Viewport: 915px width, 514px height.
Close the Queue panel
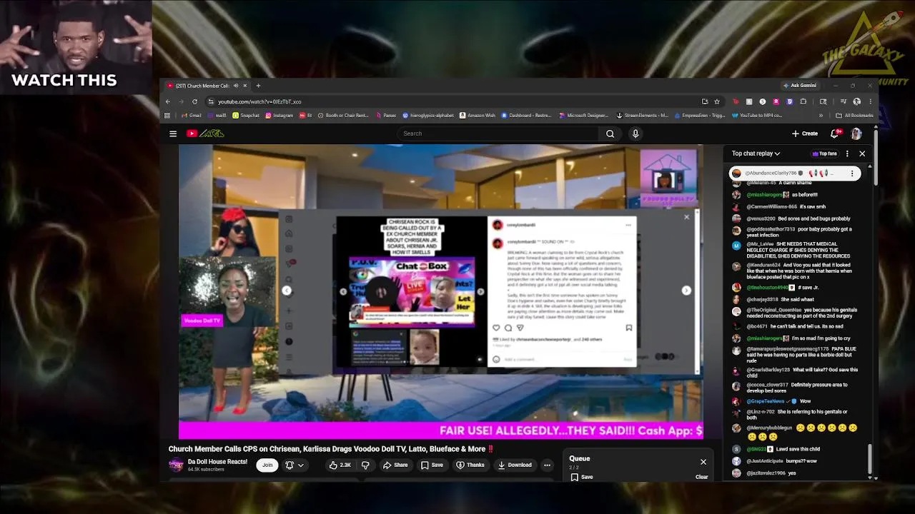click(703, 462)
